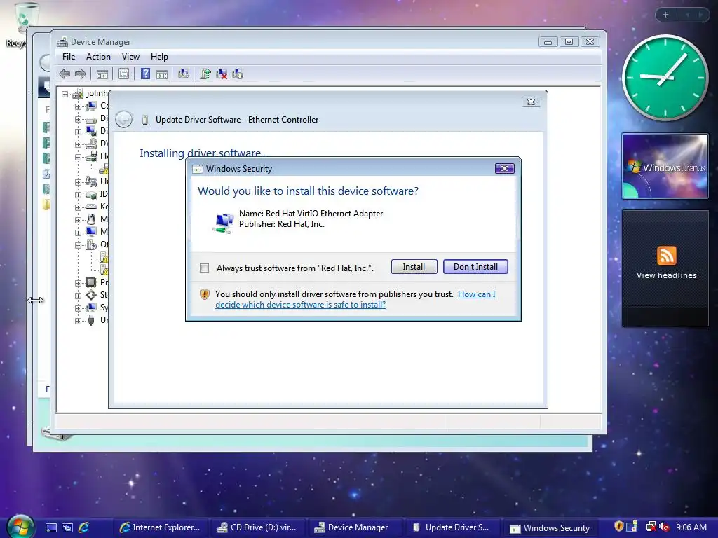Viewport: 718px width, 538px height.
Task: Click the red X Uninstall toolbar icon
Action: click(222, 74)
